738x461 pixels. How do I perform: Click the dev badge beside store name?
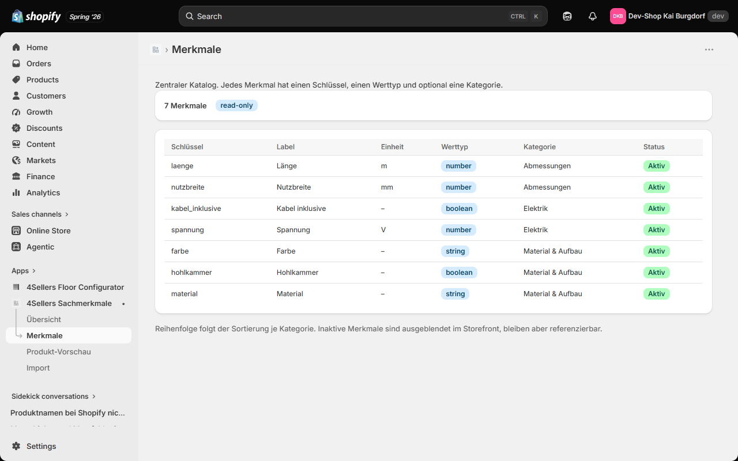[718, 16]
